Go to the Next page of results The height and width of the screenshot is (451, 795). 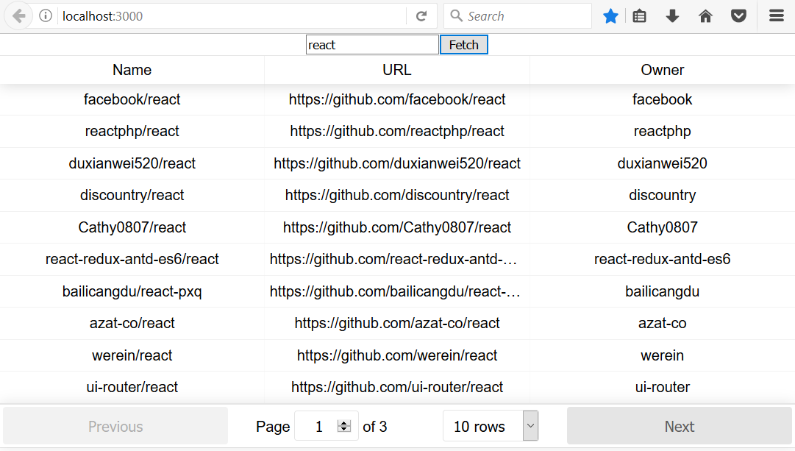(680, 427)
